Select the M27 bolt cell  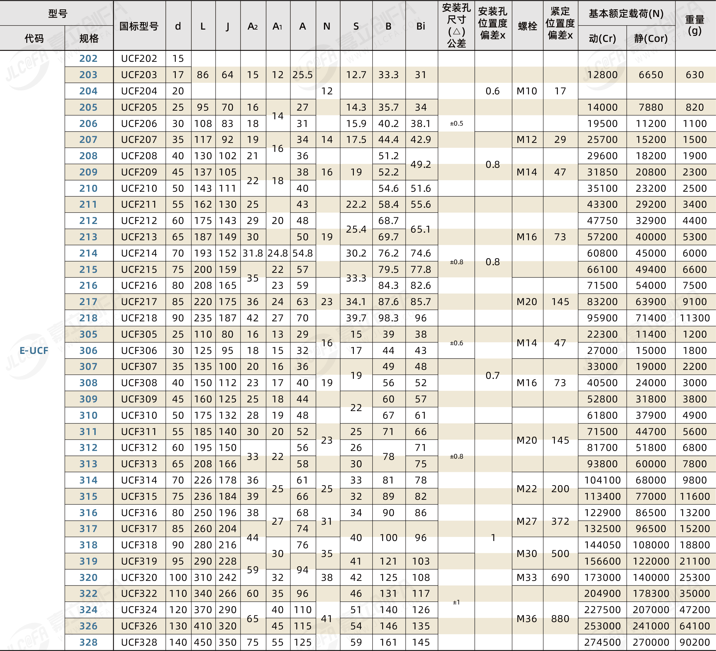coord(527,521)
